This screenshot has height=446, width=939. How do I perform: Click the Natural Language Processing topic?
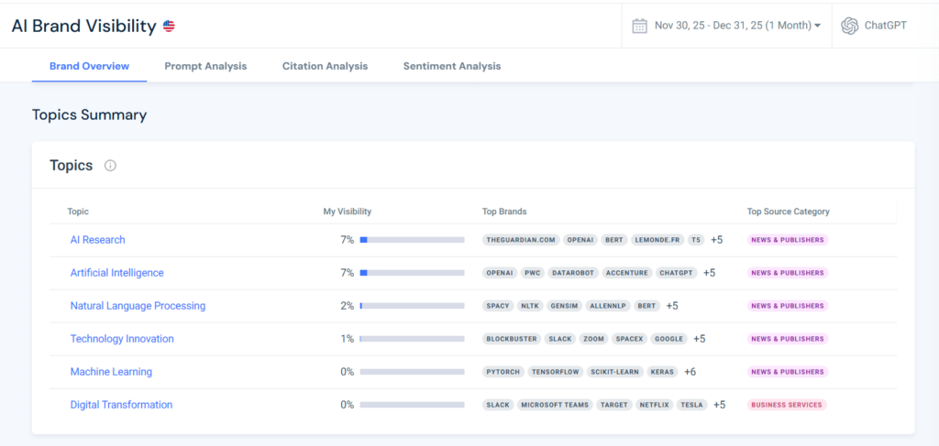(138, 306)
